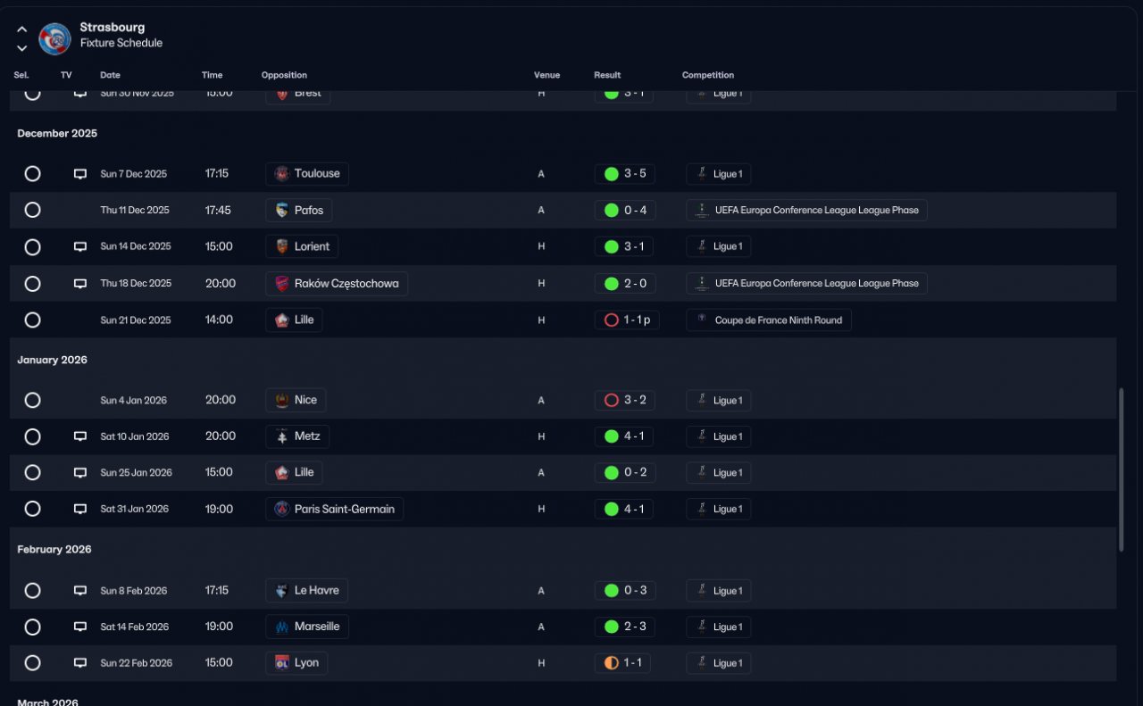The width and height of the screenshot is (1143, 706).
Task: Sort by Venue column header
Action: 546,75
